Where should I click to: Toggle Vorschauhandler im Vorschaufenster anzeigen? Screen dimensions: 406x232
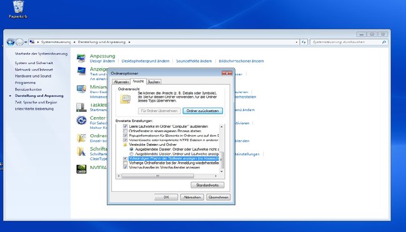pos(126,168)
